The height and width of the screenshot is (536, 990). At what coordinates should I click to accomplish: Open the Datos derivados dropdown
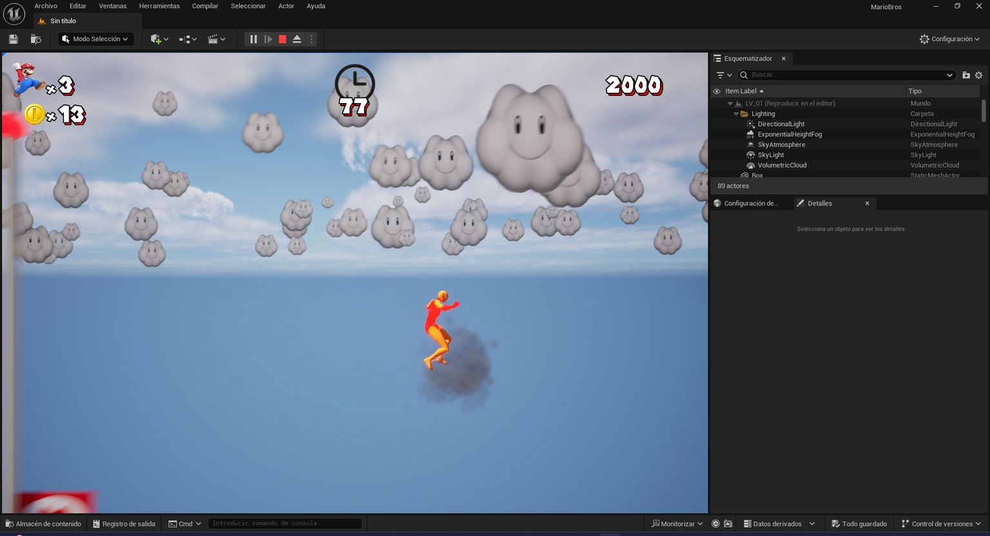click(779, 524)
